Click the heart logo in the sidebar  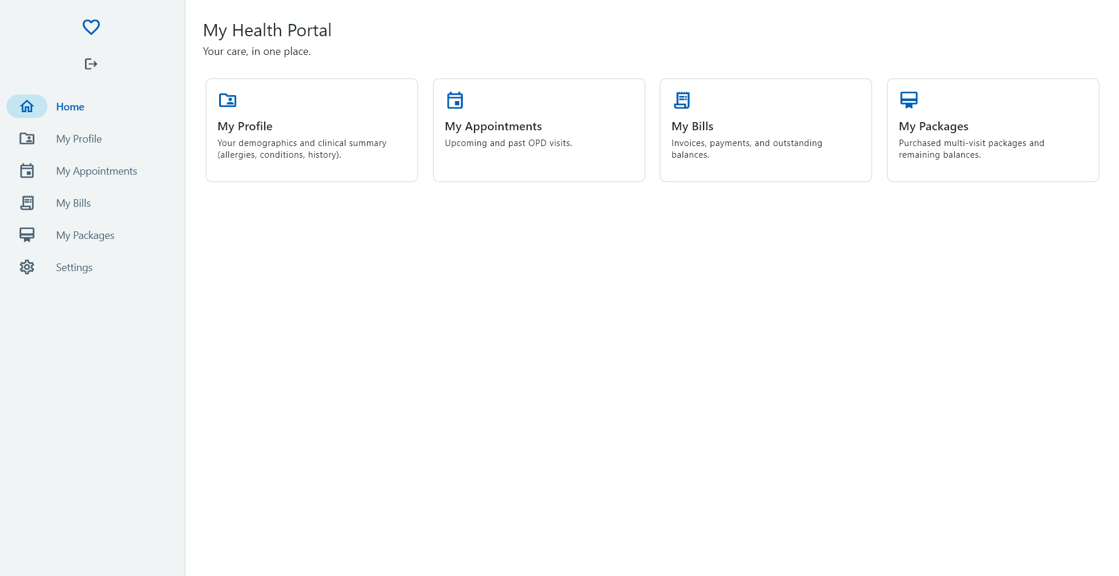(x=91, y=27)
